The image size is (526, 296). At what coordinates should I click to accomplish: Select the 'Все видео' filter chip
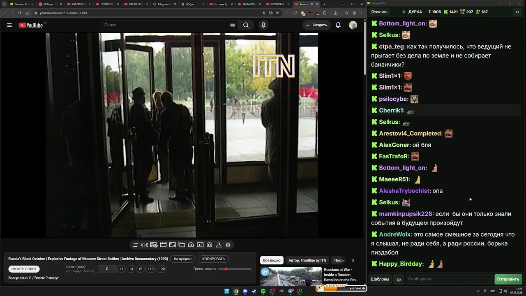[272, 260]
